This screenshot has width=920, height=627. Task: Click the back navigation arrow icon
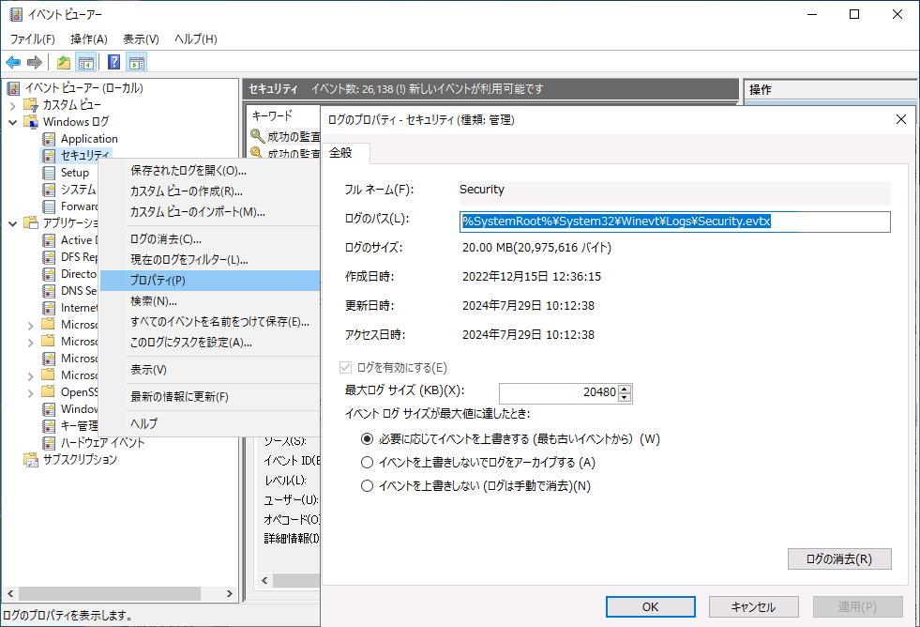coord(12,62)
